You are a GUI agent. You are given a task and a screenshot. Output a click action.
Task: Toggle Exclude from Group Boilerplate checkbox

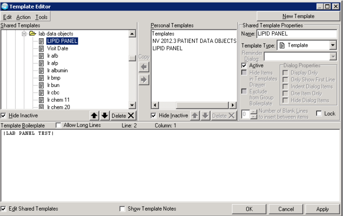(x=244, y=91)
